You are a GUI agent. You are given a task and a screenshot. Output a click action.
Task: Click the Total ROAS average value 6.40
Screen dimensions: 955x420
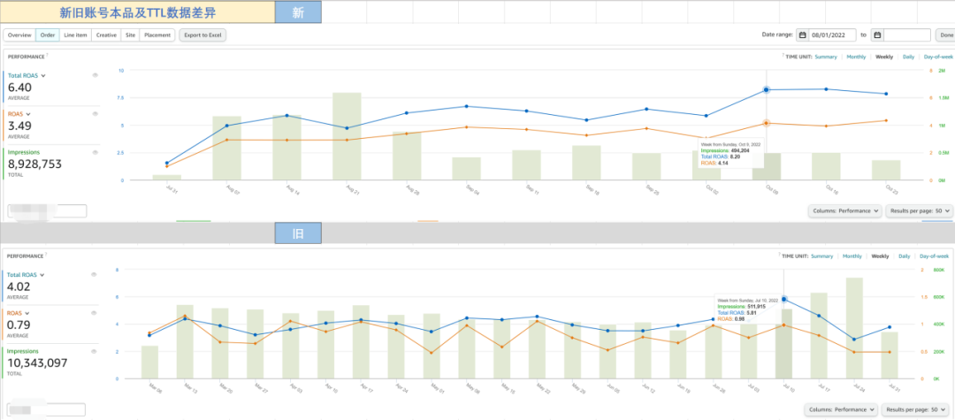pos(19,87)
